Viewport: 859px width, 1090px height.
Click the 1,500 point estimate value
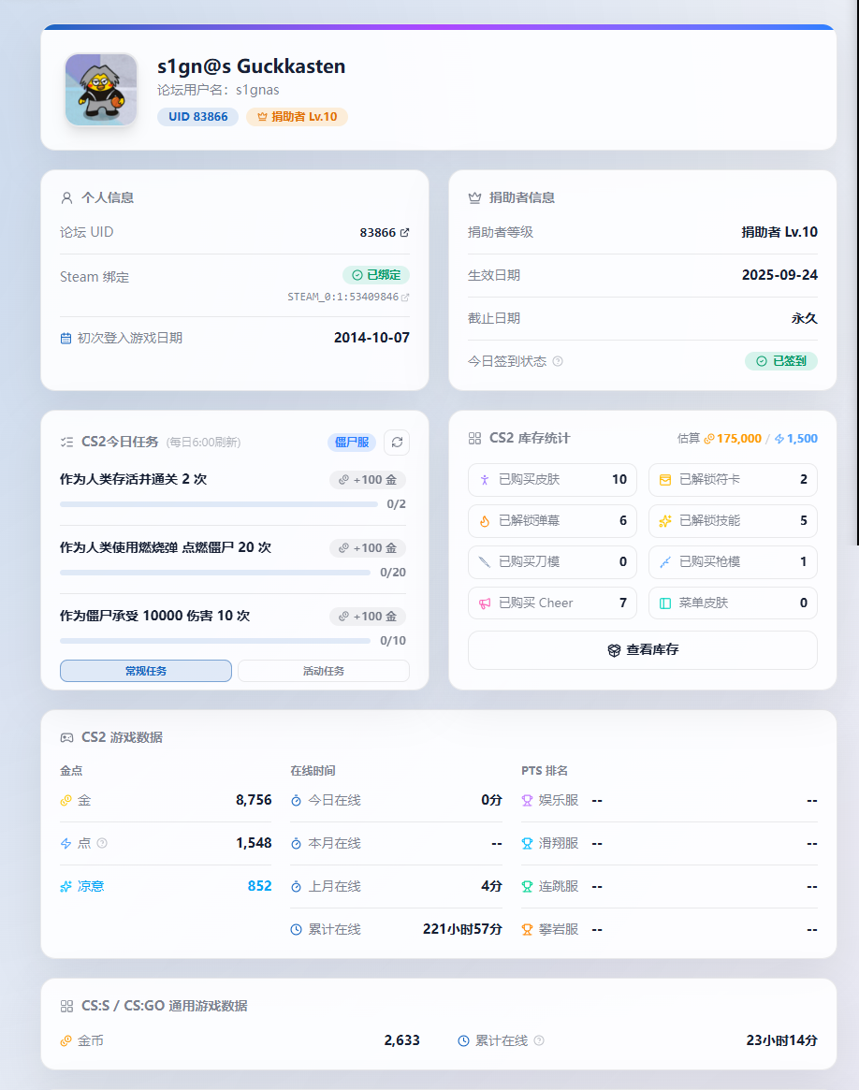(802, 439)
